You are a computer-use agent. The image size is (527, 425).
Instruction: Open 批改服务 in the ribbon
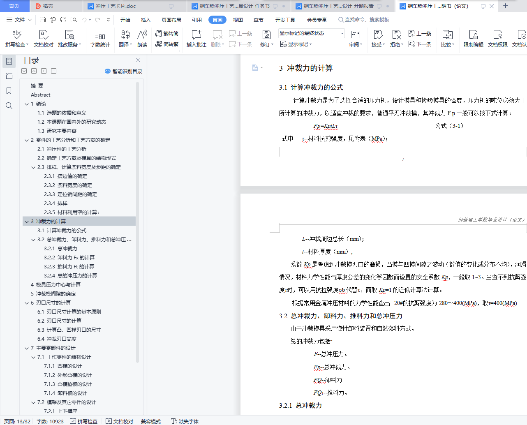tap(69, 38)
